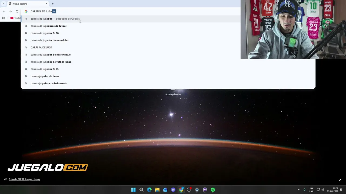This screenshot has width=346, height=194.
Task: Expand the hidden system tray icons chevron
Action: [x=299, y=190]
